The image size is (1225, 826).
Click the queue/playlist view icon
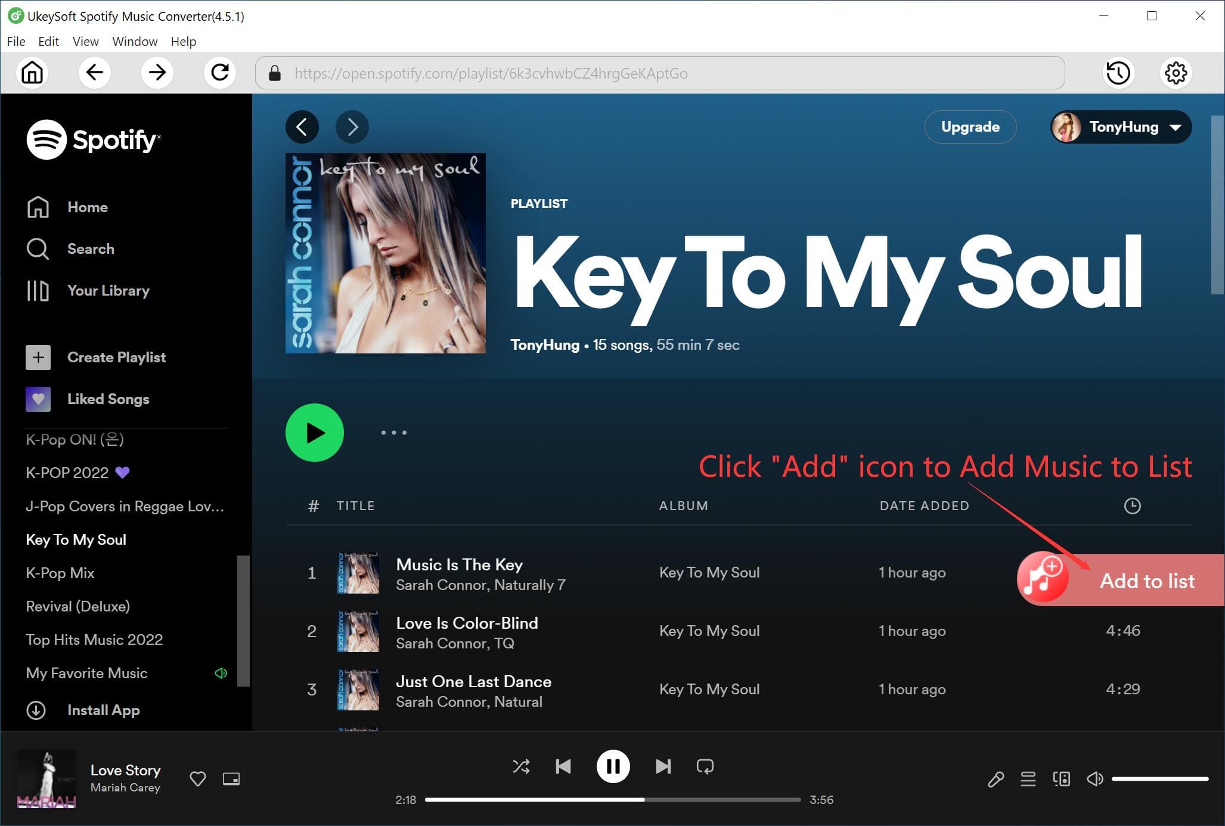click(1027, 779)
